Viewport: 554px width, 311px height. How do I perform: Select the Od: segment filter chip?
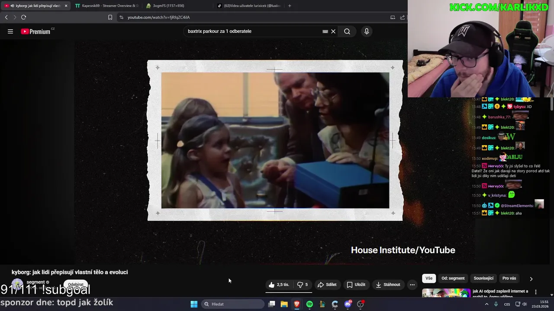[x=453, y=279]
